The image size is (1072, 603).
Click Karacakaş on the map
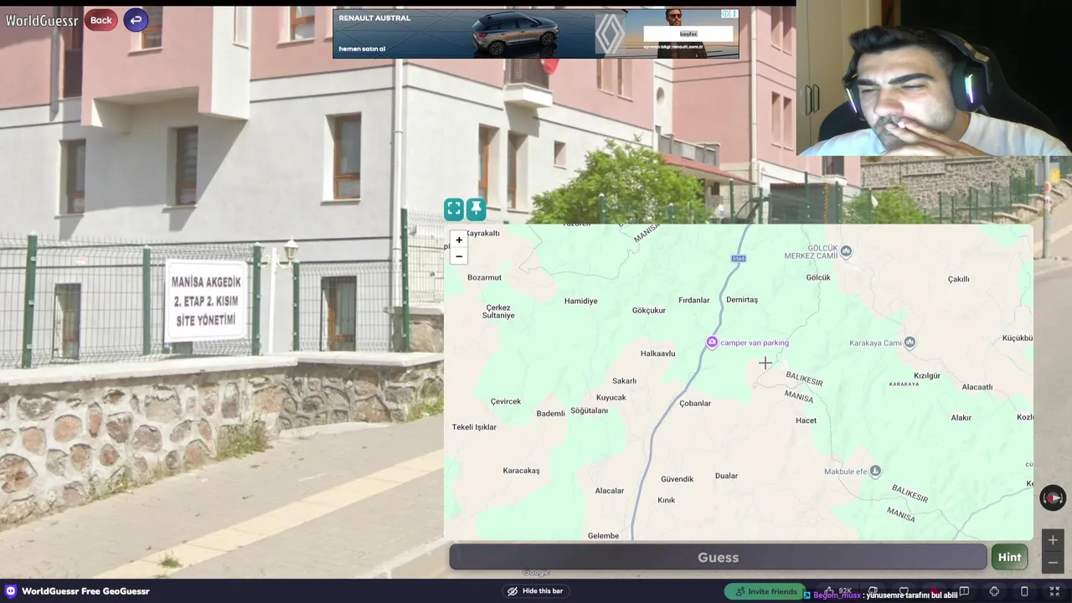coord(521,471)
